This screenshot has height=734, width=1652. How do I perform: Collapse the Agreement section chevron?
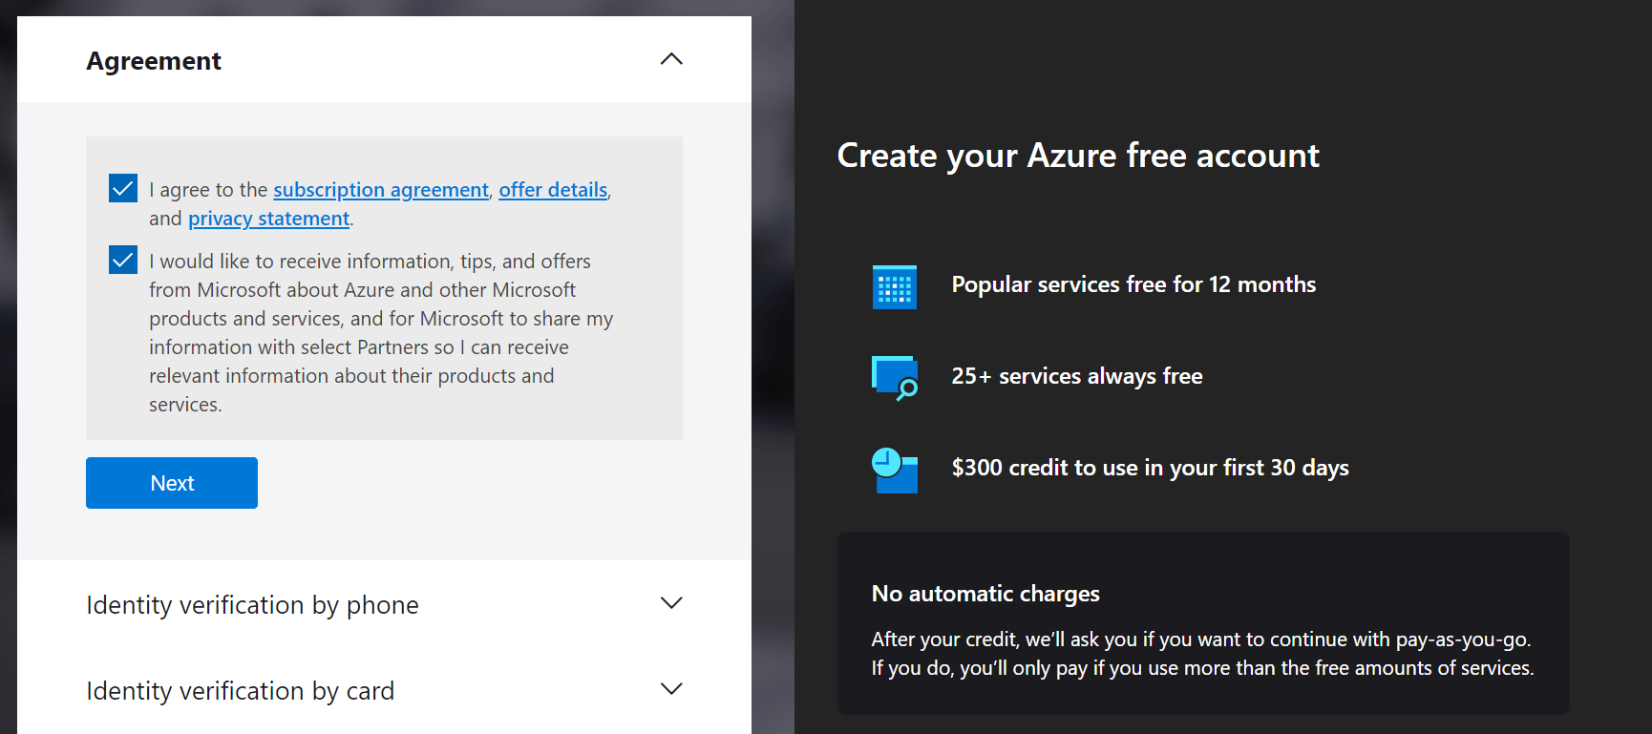(671, 59)
